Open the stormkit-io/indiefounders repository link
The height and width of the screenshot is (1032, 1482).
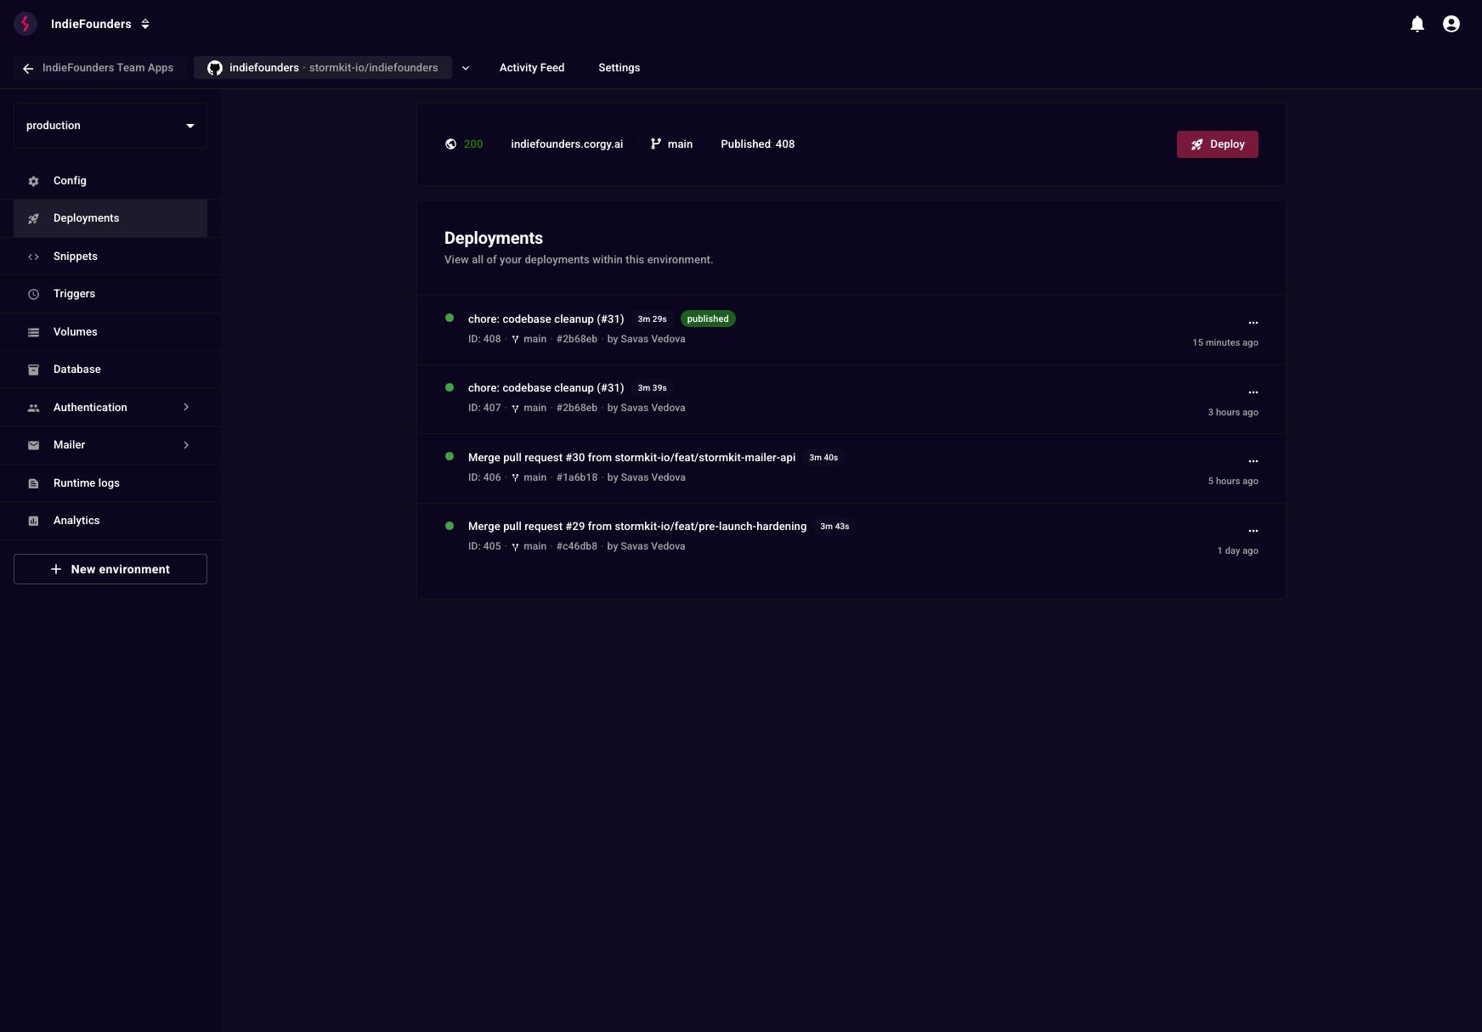click(x=373, y=68)
